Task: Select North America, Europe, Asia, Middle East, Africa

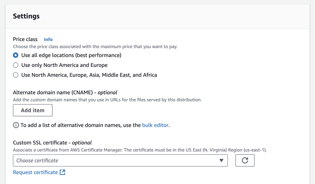Action: 16,75
